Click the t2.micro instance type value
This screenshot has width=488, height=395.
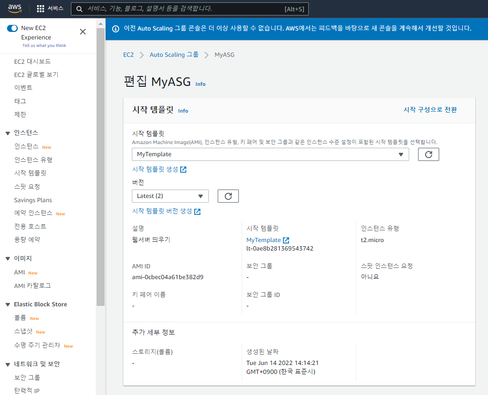coord(372,240)
